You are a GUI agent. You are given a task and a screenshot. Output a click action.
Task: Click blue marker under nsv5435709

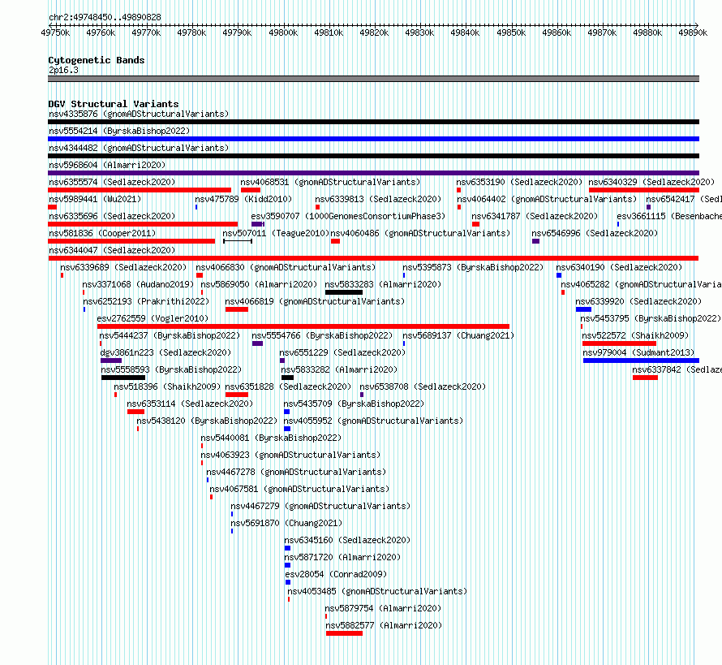pos(287,412)
